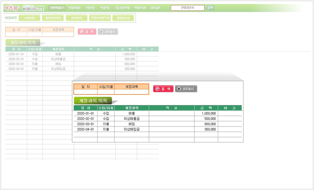Open the 자동계산 menu
The image size is (314, 190).
pos(90,8)
